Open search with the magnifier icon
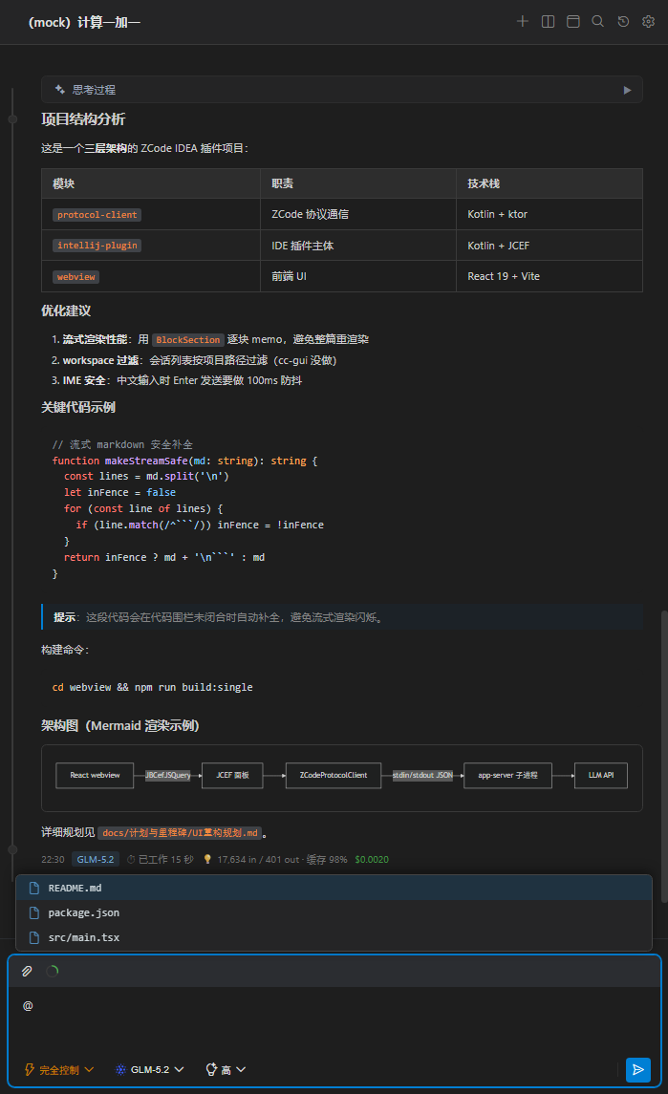The image size is (668, 1094). 598,22
